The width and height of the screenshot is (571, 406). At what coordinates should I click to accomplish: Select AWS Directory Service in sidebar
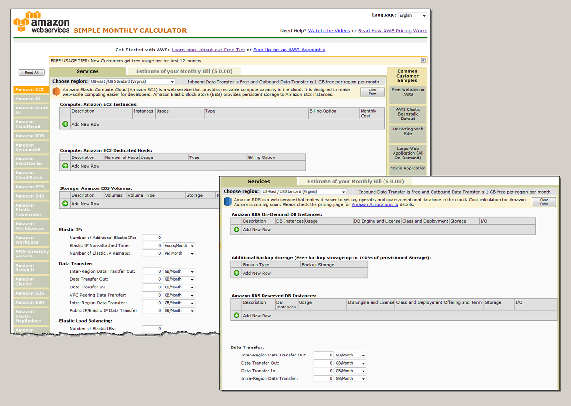31,254
